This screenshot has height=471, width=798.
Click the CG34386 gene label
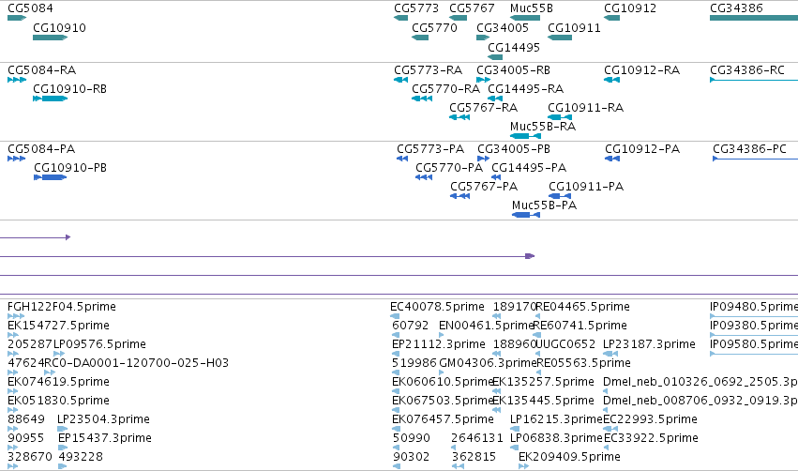736,8
